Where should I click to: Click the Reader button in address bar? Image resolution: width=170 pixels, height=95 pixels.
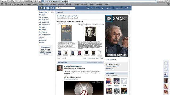click(x=161, y=1)
